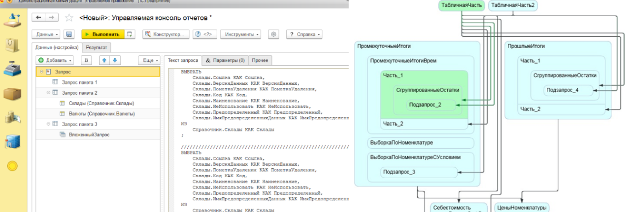This screenshot has height=212, width=636.
Task: Click the favorites star icon
Action: [x=69, y=18]
